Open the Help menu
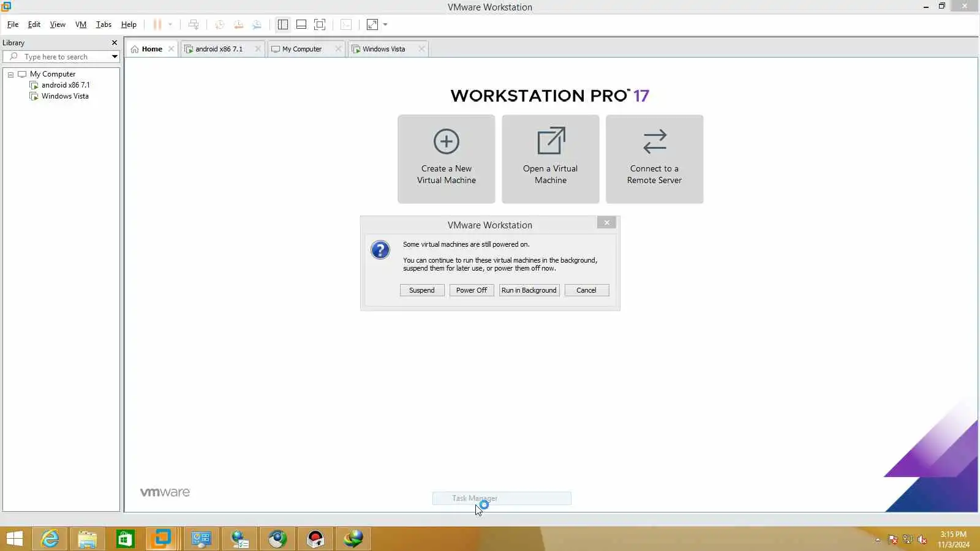 (x=129, y=24)
